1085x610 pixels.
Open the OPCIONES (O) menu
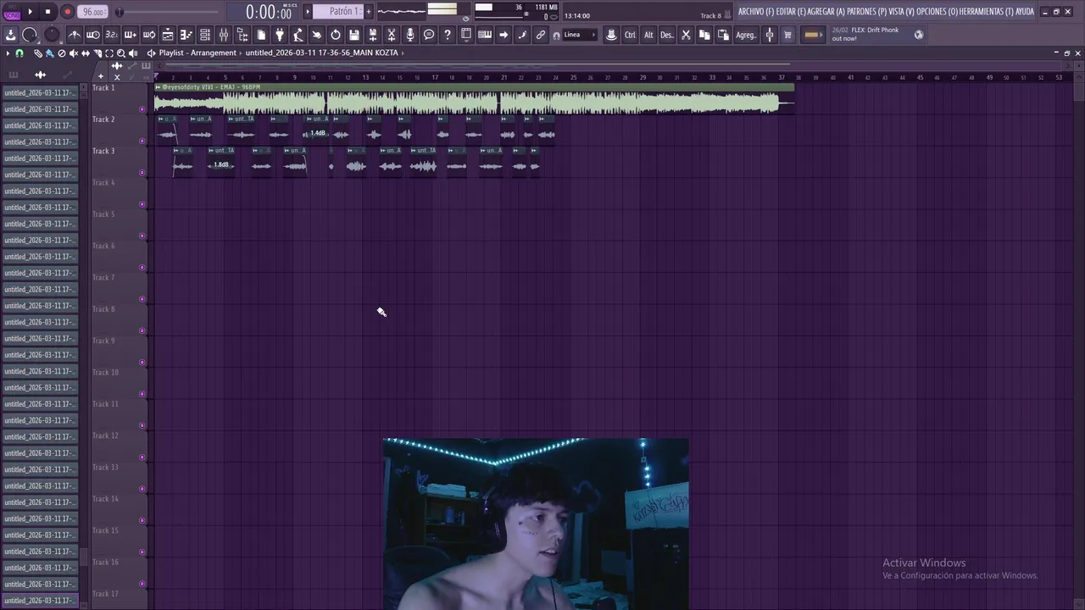pos(937,12)
